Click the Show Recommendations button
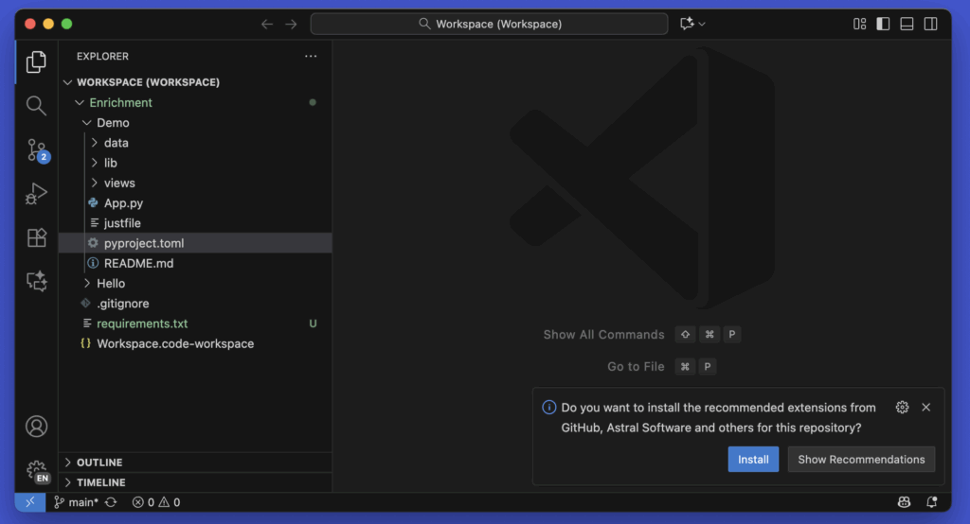 click(x=860, y=460)
